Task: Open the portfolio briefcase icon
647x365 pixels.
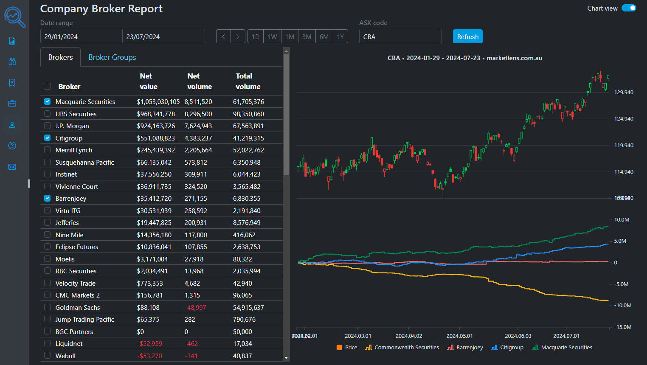Action: [12, 104]
